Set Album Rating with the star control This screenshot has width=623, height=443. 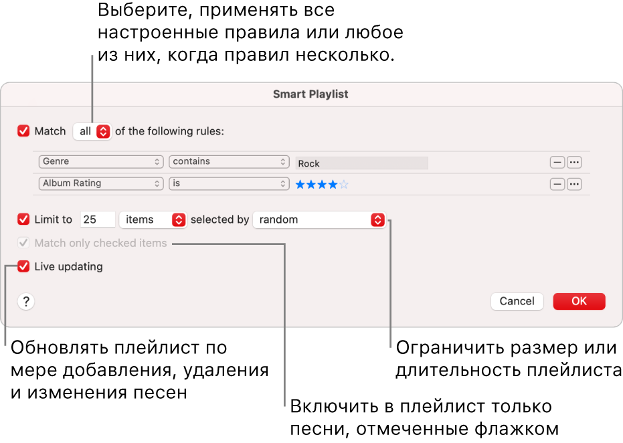pyautogui.click(x=322, y=184)
